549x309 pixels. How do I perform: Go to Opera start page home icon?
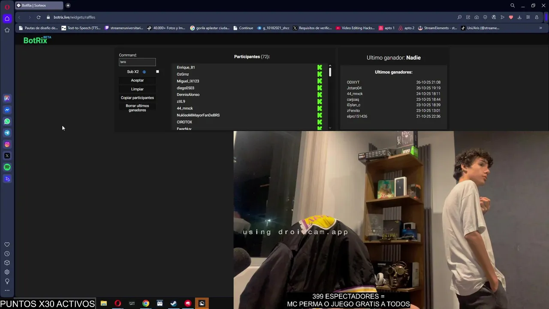pyautogui.click(x=7, y=18)
